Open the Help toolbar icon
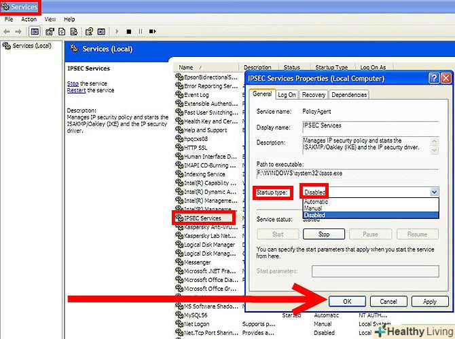This screenshot has height=339, width=455. (89, 31)
